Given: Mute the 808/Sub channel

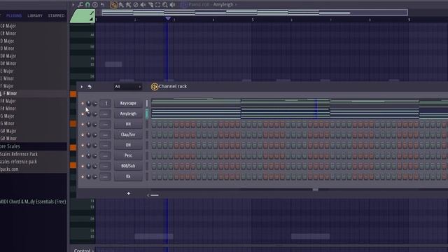Looking at the screenshot, I should pos(83,167).
